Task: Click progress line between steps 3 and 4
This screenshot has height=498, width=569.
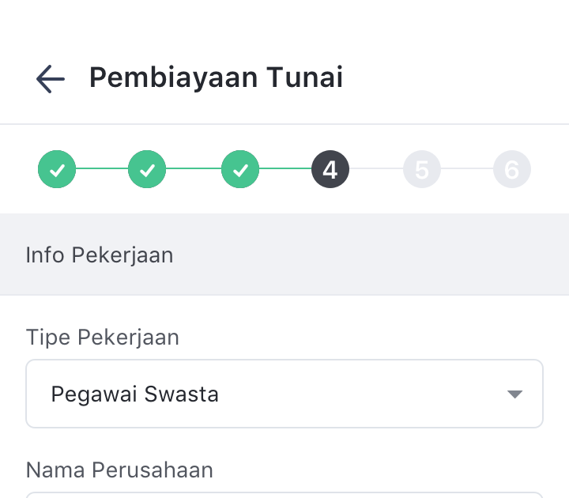Action: [x=285, y=169]
